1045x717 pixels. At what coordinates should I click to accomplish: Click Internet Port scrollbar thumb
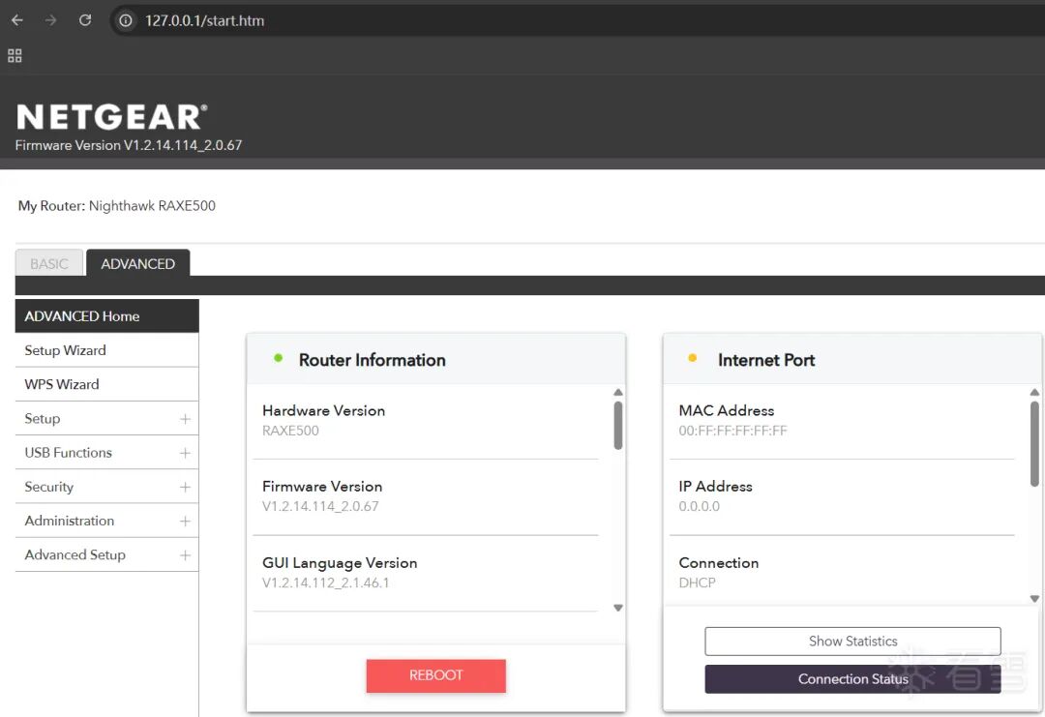point(1034,443)
